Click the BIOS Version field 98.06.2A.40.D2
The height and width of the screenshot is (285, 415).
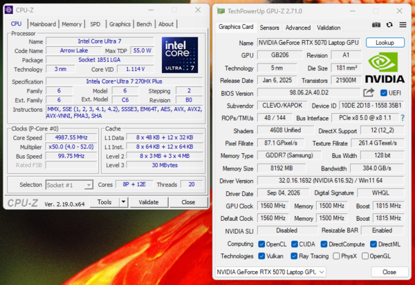308,92
